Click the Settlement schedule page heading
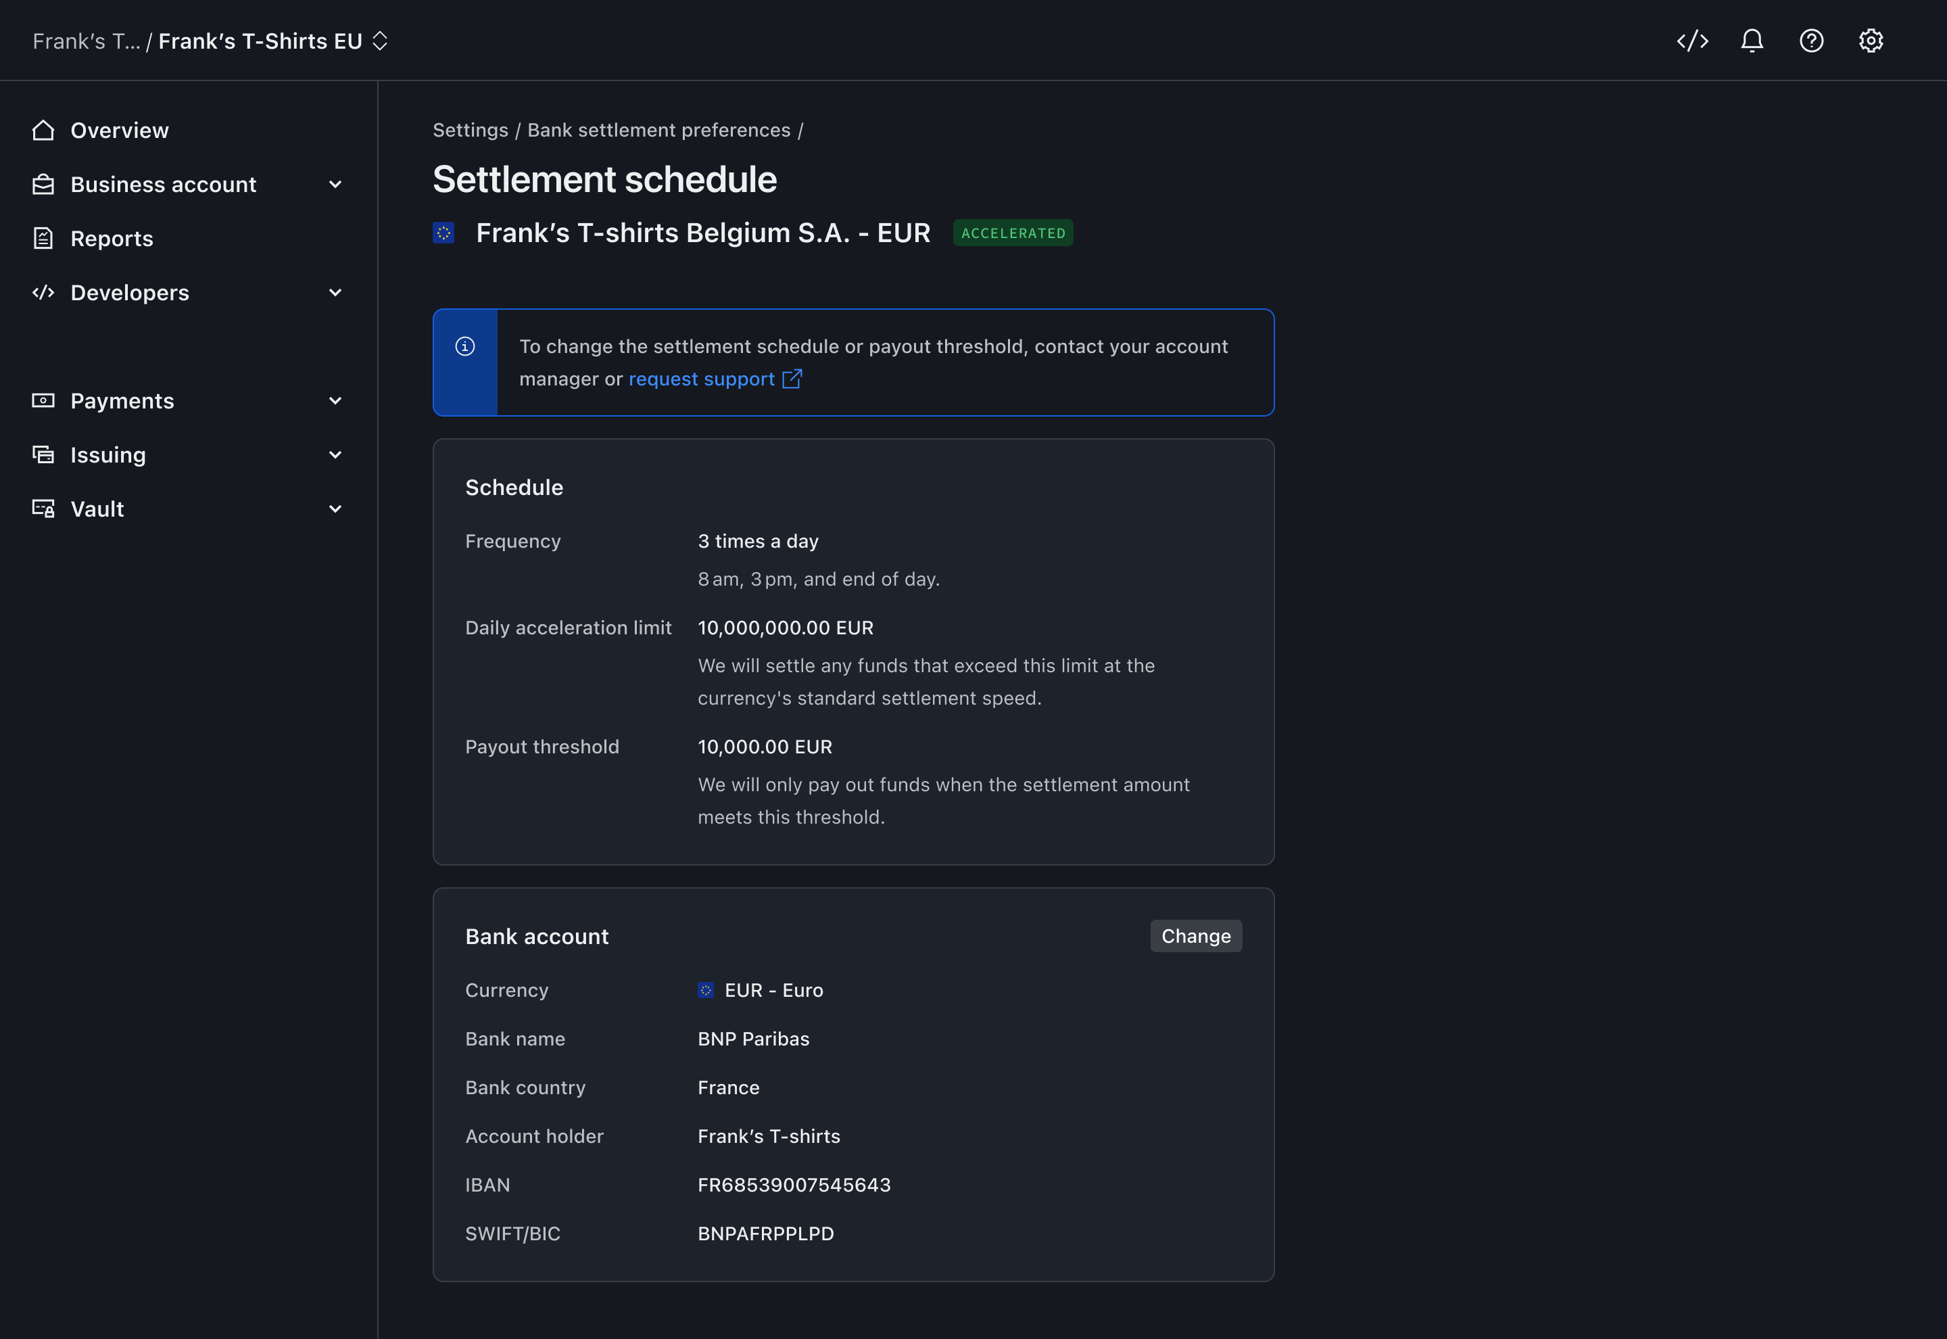1947x1339 pixels. (x=604, y=179)
